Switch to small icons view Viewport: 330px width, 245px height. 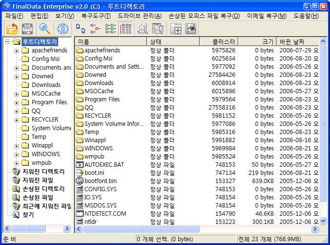coord(95,29)
